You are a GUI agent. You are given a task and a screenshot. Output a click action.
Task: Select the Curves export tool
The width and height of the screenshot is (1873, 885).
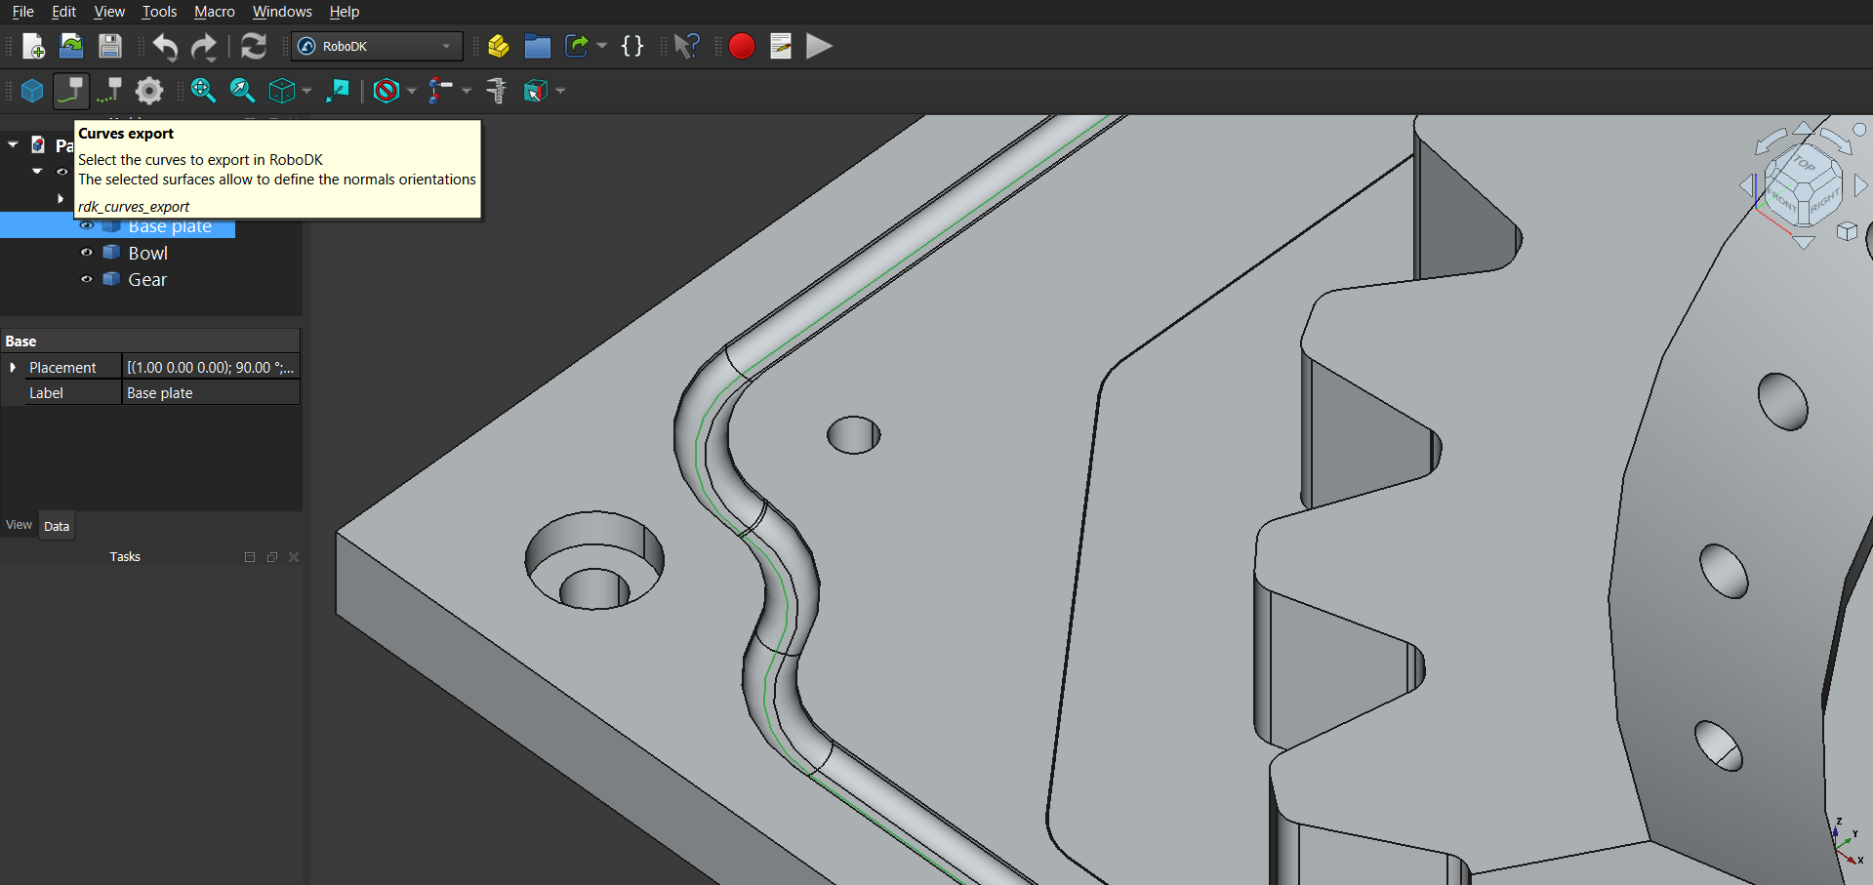click(70, 91)
